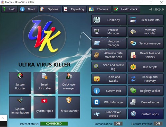Viewport: 166px width, 127px height.
Task: Open the Reporting toolbar item
Action: [x=75, y=9]
